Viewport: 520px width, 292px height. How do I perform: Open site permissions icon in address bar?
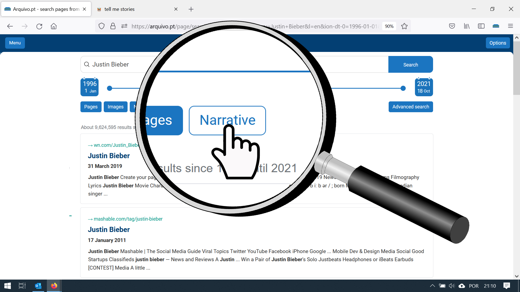124,26
